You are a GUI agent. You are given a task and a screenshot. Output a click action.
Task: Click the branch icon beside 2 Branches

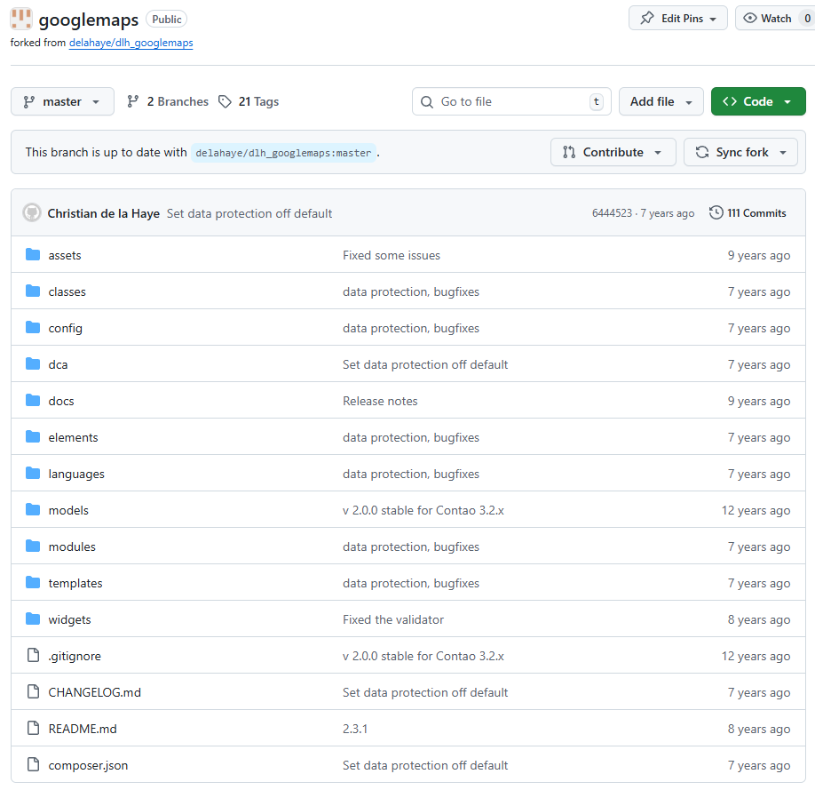coord(133,102)
